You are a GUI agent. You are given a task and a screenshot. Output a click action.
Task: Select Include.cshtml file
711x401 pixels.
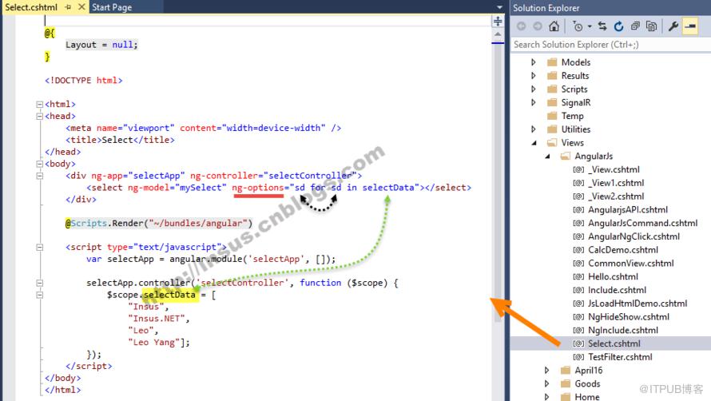617,290
